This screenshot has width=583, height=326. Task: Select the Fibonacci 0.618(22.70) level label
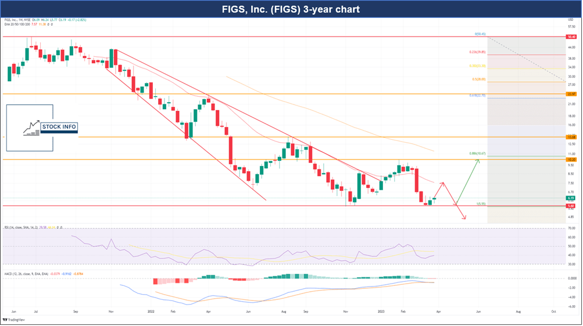477,96
